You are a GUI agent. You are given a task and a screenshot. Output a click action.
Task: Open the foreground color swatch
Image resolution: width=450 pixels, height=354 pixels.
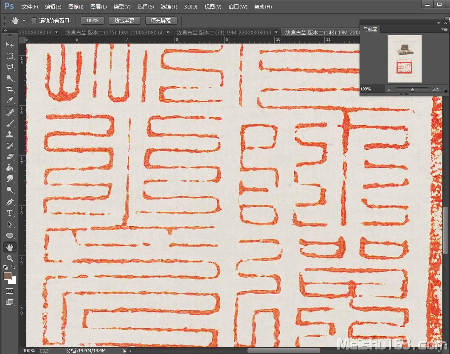point(8,276)
